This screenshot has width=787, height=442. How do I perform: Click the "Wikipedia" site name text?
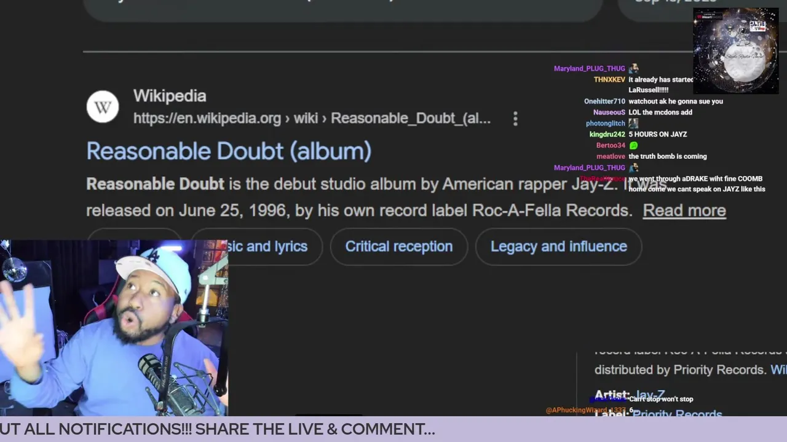tap(170, 96)
